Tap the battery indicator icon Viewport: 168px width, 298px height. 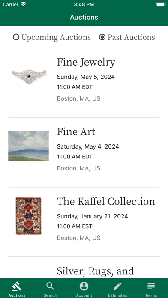[x=161, y=4]
